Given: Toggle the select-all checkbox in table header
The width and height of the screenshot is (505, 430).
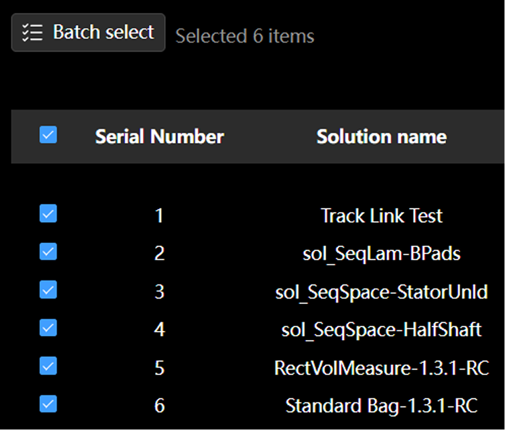Looking at the screenshot, I should coord(48,135).
